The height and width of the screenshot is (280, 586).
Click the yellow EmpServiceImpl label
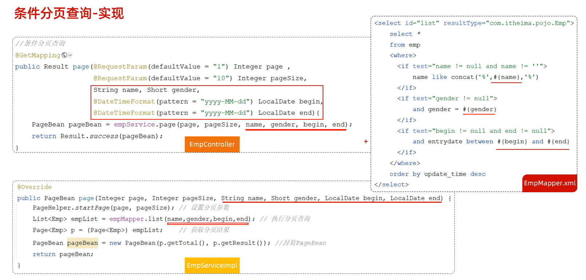(x=212, y=265)
